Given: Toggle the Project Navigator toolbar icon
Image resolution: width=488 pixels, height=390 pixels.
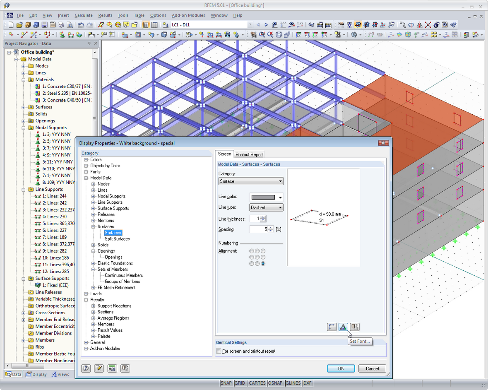Looking at the screenshot, I should pyautogui.click(x=145, y=24).
